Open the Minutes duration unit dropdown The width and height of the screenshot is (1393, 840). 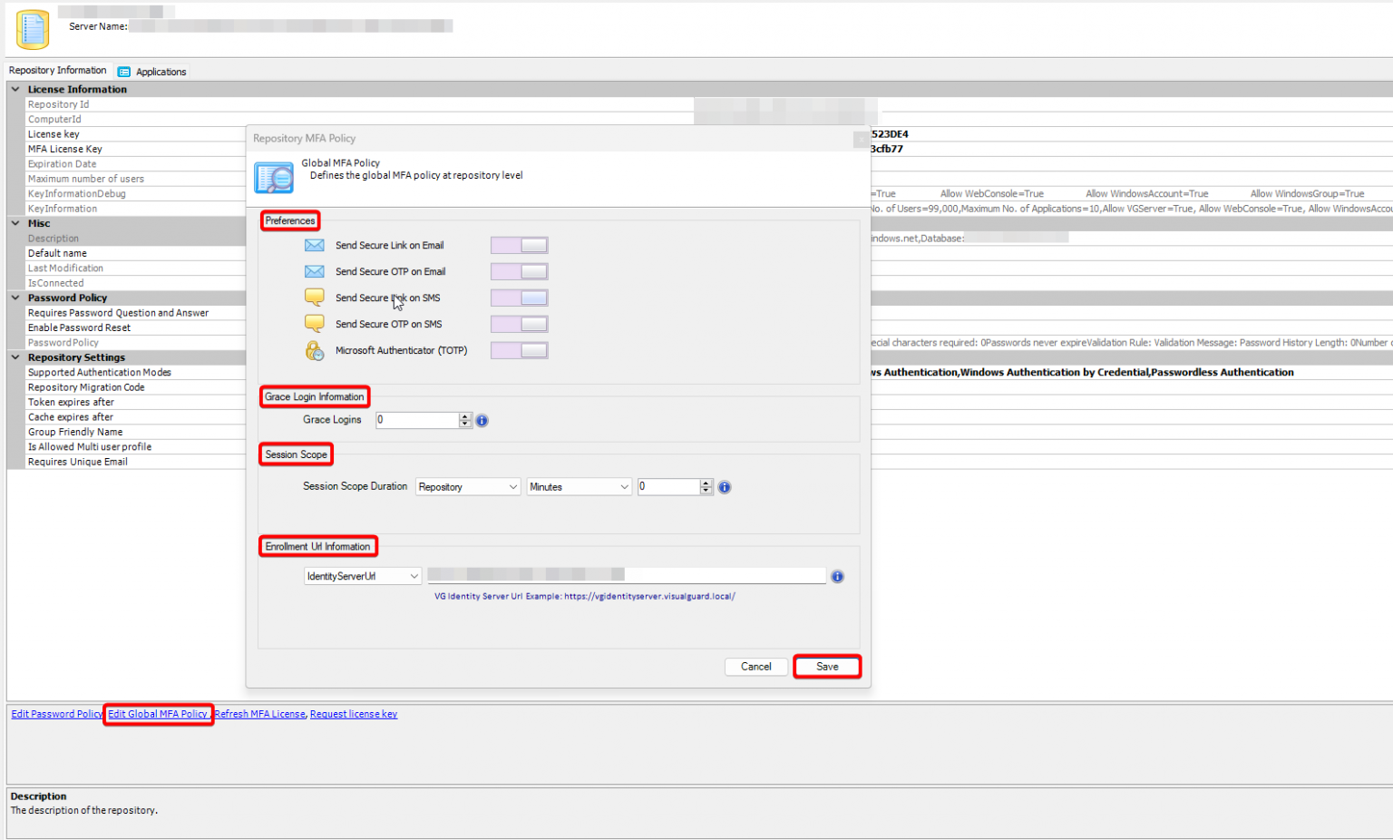coord(579,487)
